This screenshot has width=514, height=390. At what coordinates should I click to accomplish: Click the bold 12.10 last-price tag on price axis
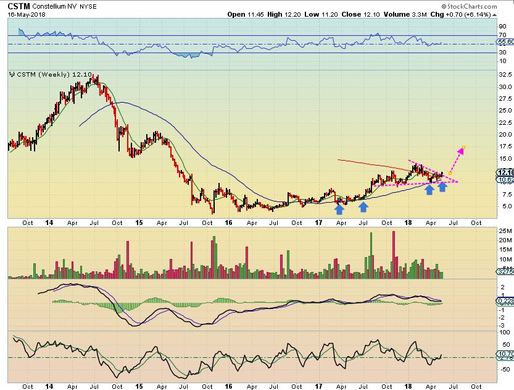coord(505,172)
